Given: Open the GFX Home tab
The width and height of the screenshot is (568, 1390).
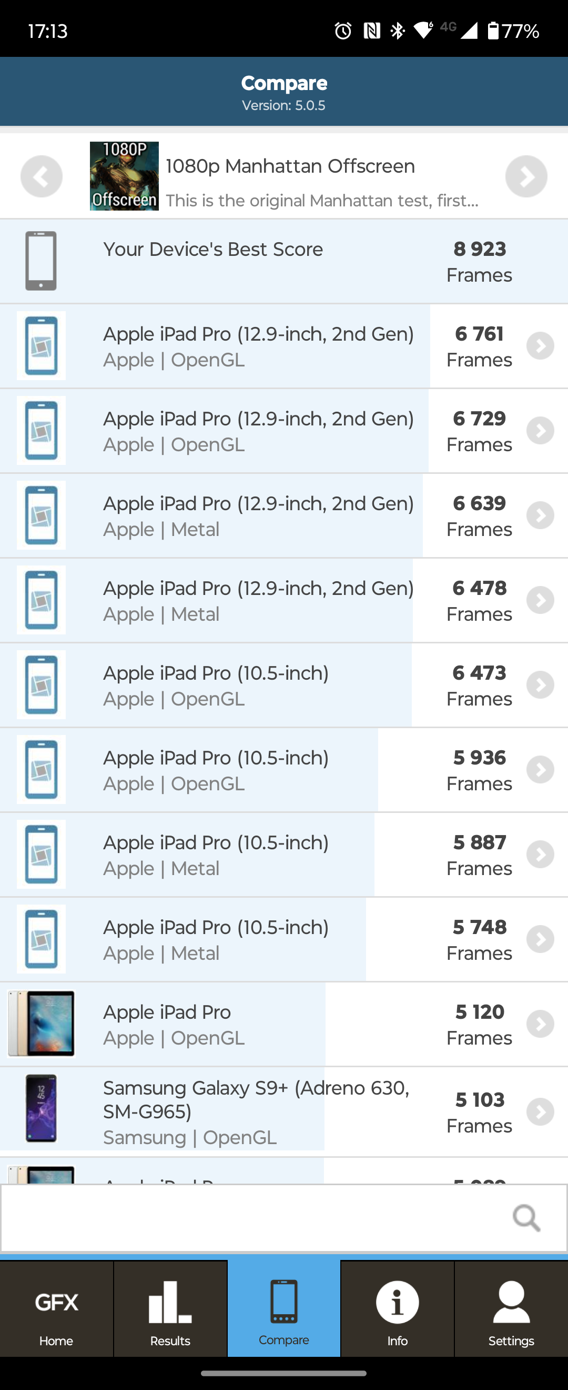Looking at the screenshot, I should (57, 1309).
